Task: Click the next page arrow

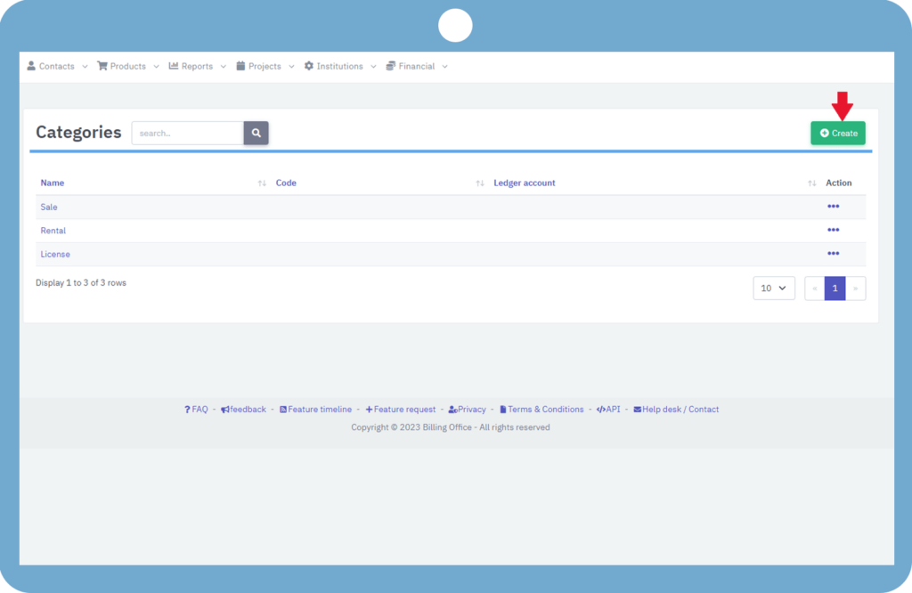Action: pos(855,288)
